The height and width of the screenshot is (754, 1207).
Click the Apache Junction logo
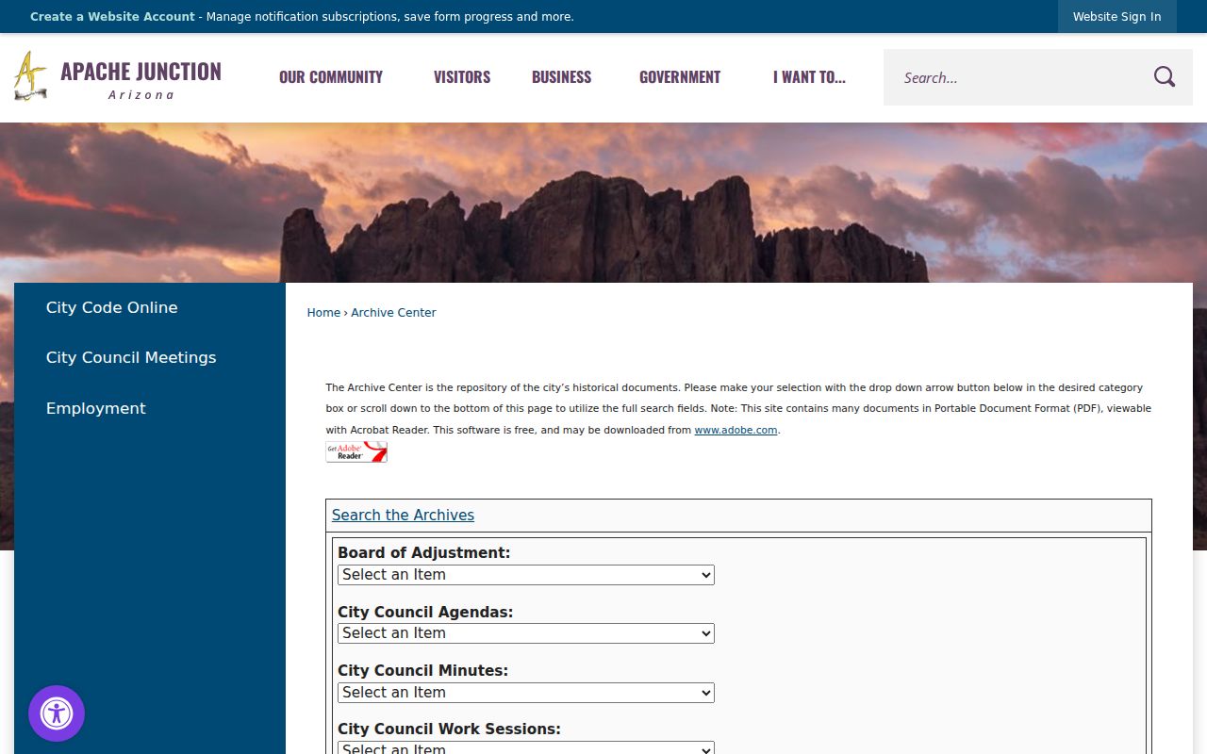coord(118,76)
